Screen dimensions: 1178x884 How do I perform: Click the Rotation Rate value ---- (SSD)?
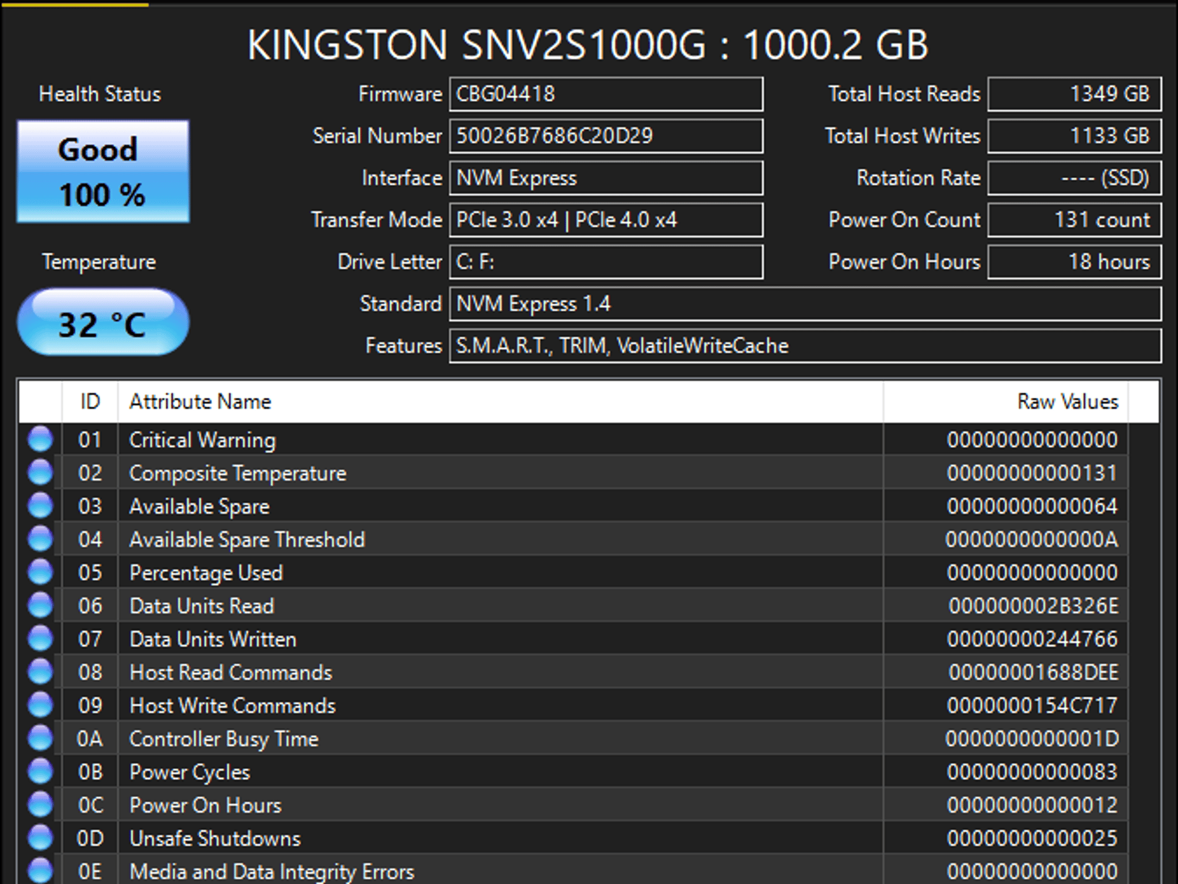(1074, 178)
